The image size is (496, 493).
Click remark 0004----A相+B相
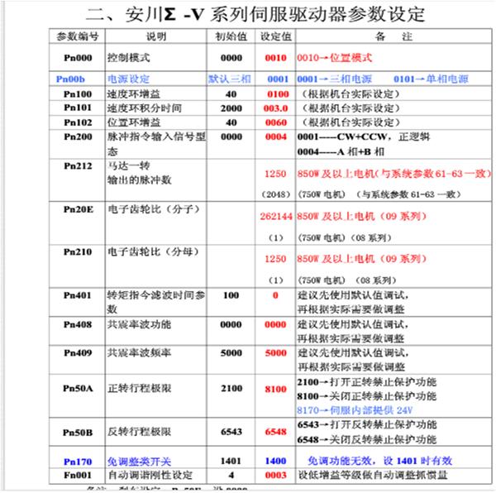(x=341, y=151)
